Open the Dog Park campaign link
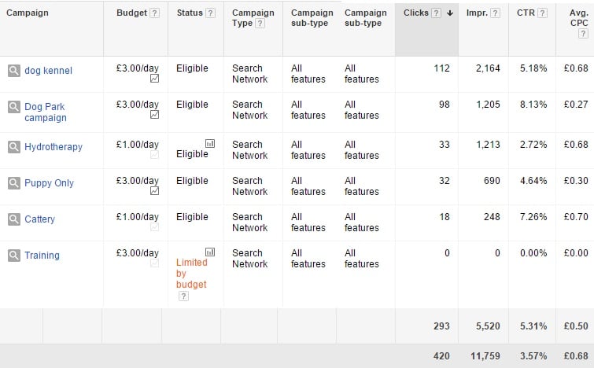This screenshot has height=368, width=594. pos(46,112)
